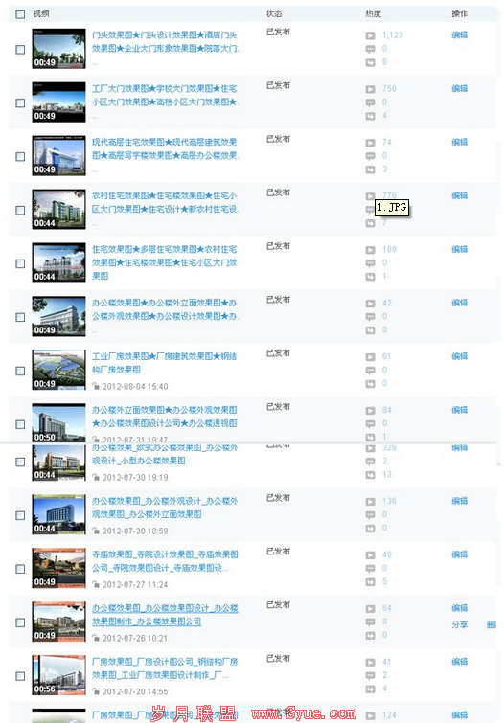The image size is (504, 723).
Task: Click the play count icon beside 750
Action: tap(370, 89)
